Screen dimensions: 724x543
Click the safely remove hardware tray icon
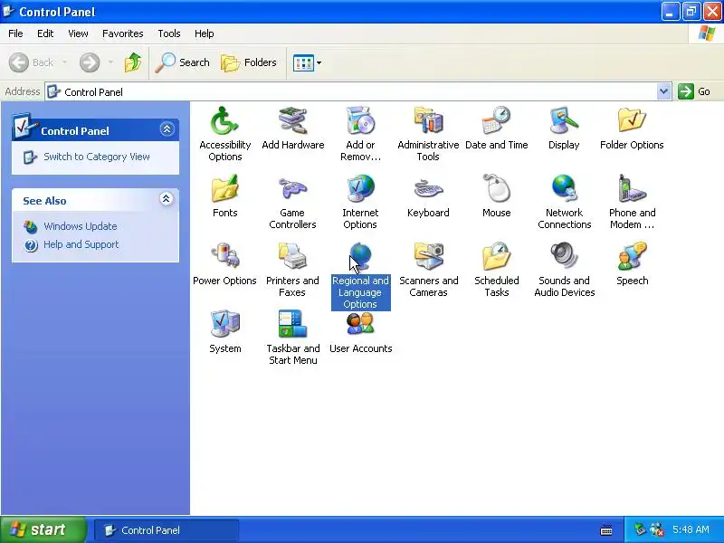[x=640, y=529]
